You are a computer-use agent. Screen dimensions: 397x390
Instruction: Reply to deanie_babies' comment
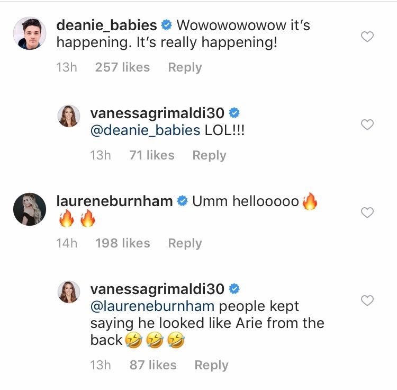[x=185, y=67]
